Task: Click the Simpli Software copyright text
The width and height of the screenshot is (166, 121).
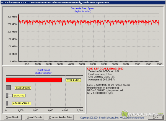Action: pyautogui.click(x=104, y=117)
